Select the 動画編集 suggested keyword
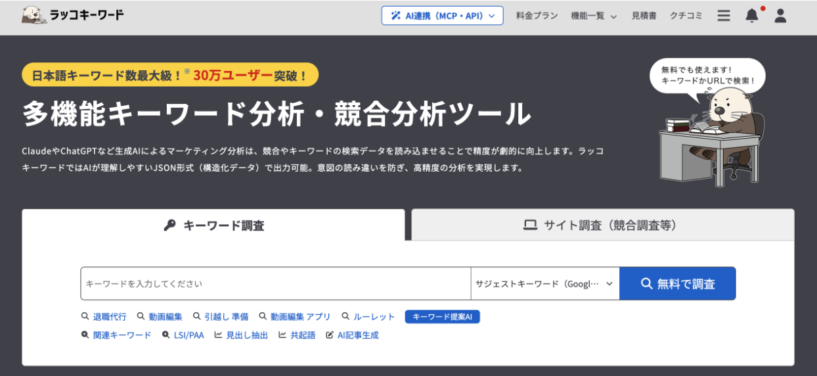The height and width of the screenshot is (376, 817). (x=166, y=316)
